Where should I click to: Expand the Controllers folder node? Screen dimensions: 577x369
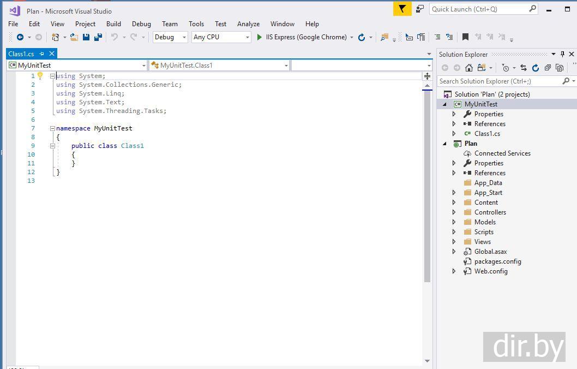pyautogui.click(x=454, y=212)
